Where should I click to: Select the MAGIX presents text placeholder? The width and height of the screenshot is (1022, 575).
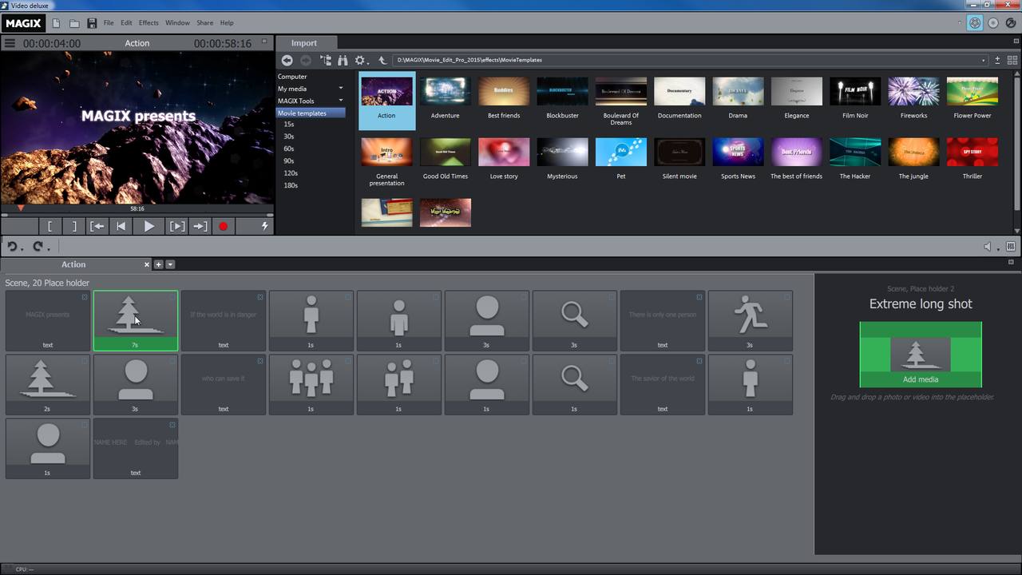[x=48, y=321]
